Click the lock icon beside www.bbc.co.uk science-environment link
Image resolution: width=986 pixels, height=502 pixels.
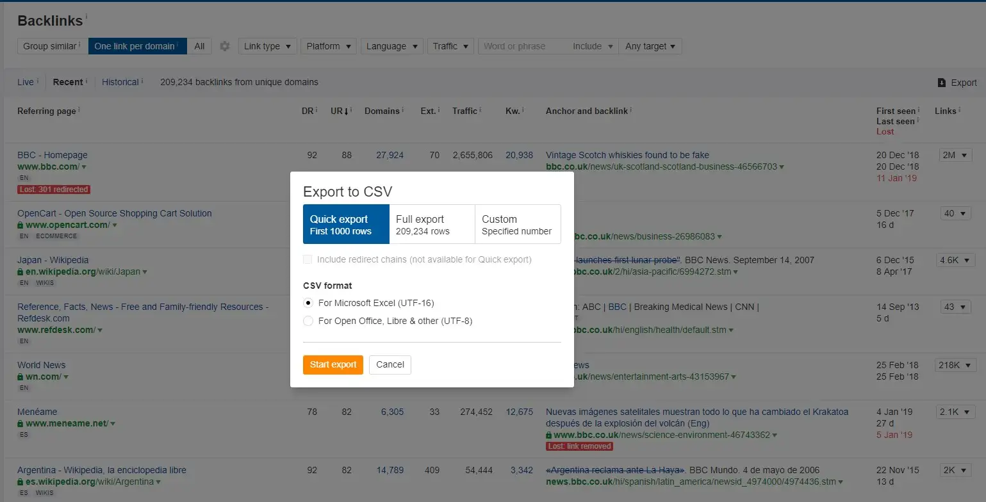pyautogui.click(x=549, y=435)
